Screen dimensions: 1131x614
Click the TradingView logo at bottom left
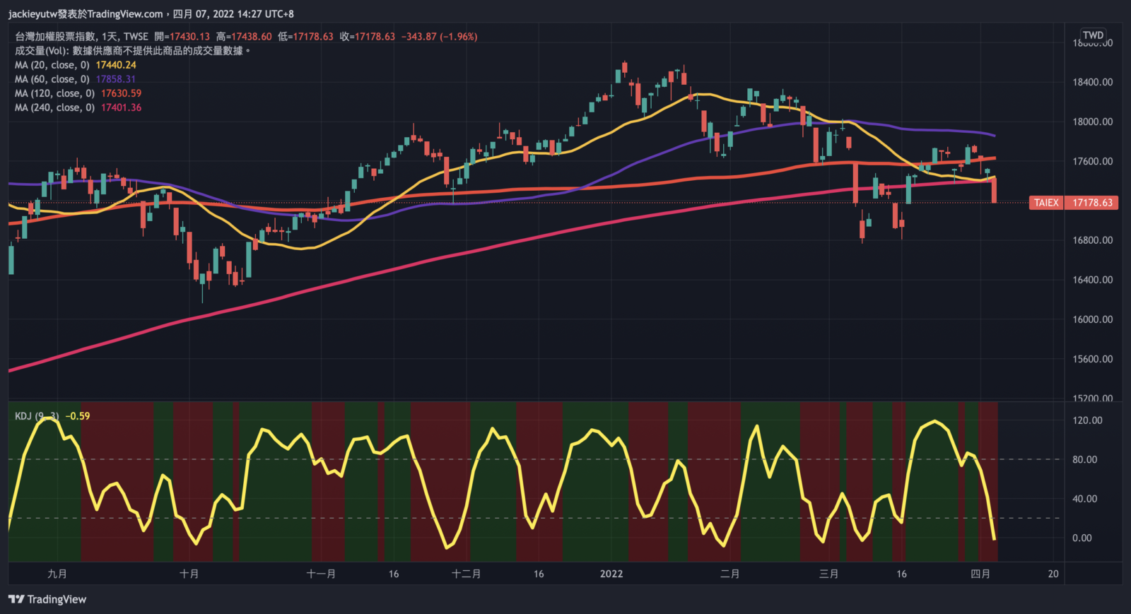47,599
